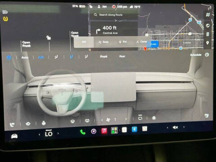Image resolution: width=216 pixels, height=162 pixels.
Task: Tap Open Frunk
Action: 27,44
